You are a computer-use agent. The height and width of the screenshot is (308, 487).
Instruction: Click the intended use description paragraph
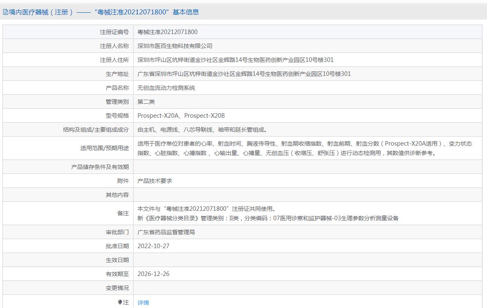(x=304, y=148)
